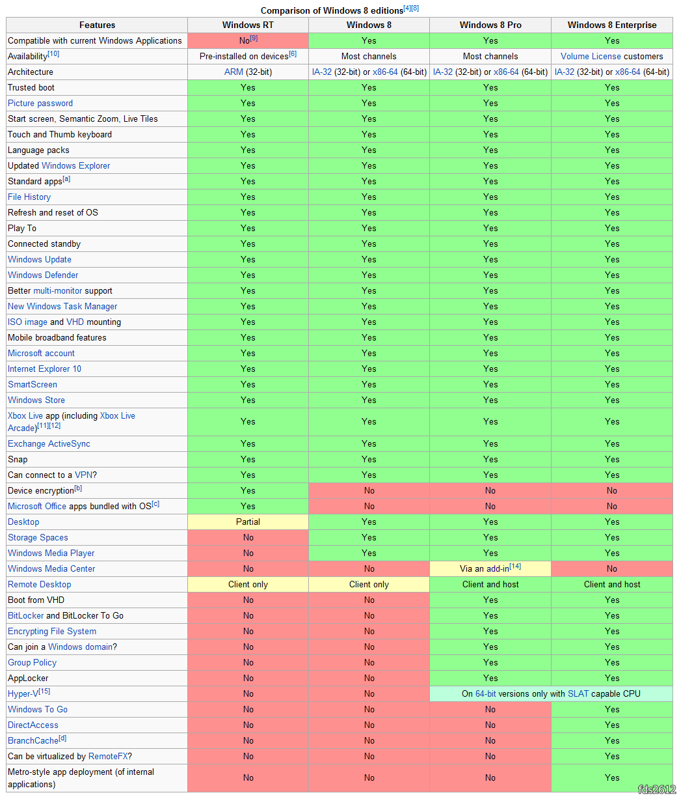
Task: Follow the BitLocker link
Action: [x=25, y=615]
